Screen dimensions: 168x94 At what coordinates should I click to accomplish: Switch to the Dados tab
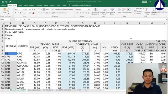pos(46,5)
